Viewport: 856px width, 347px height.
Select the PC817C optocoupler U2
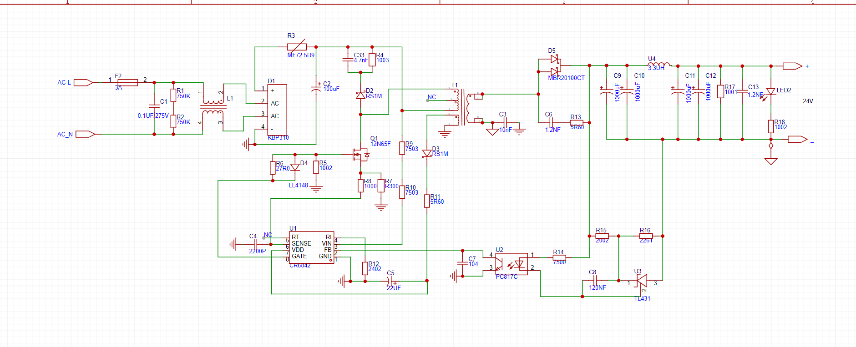point(512,264)
